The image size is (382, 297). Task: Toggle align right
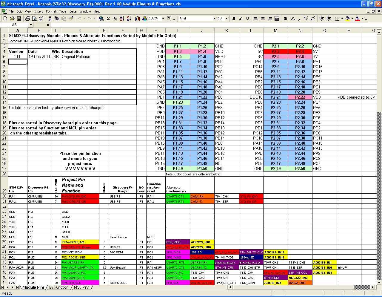tap(270, 19)
